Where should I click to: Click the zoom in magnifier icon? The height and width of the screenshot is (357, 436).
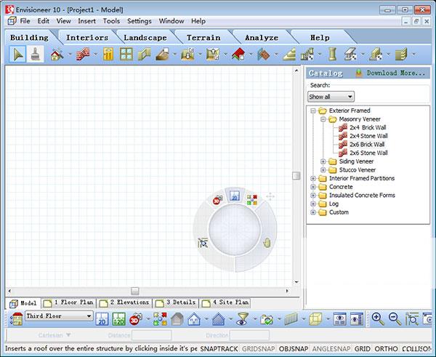pos(378,318)
